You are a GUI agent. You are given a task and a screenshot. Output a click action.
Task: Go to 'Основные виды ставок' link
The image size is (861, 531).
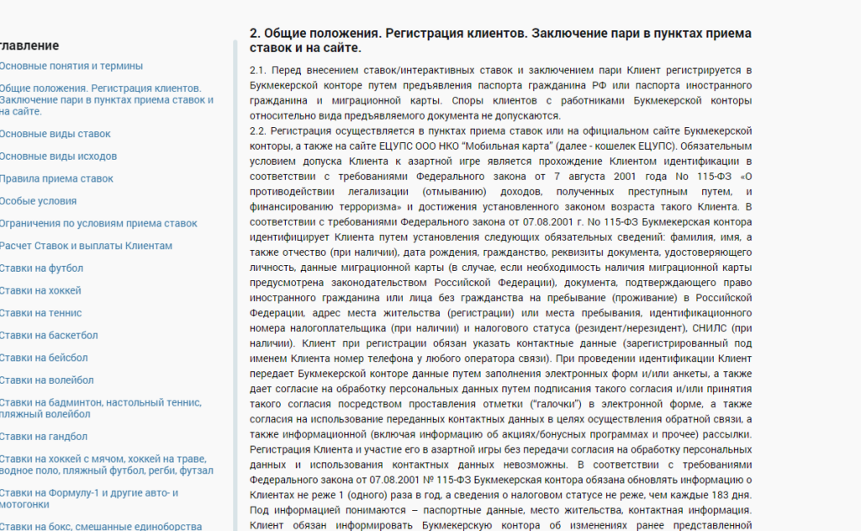coord(55,134)
